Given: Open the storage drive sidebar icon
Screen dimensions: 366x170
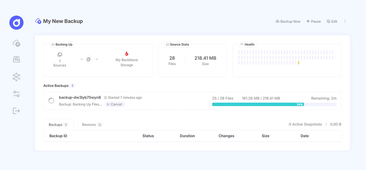Looking at the screenshot, I should [x=16, y=59].
